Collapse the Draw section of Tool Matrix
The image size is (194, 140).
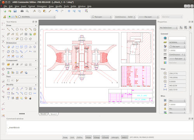pos(36,26)
